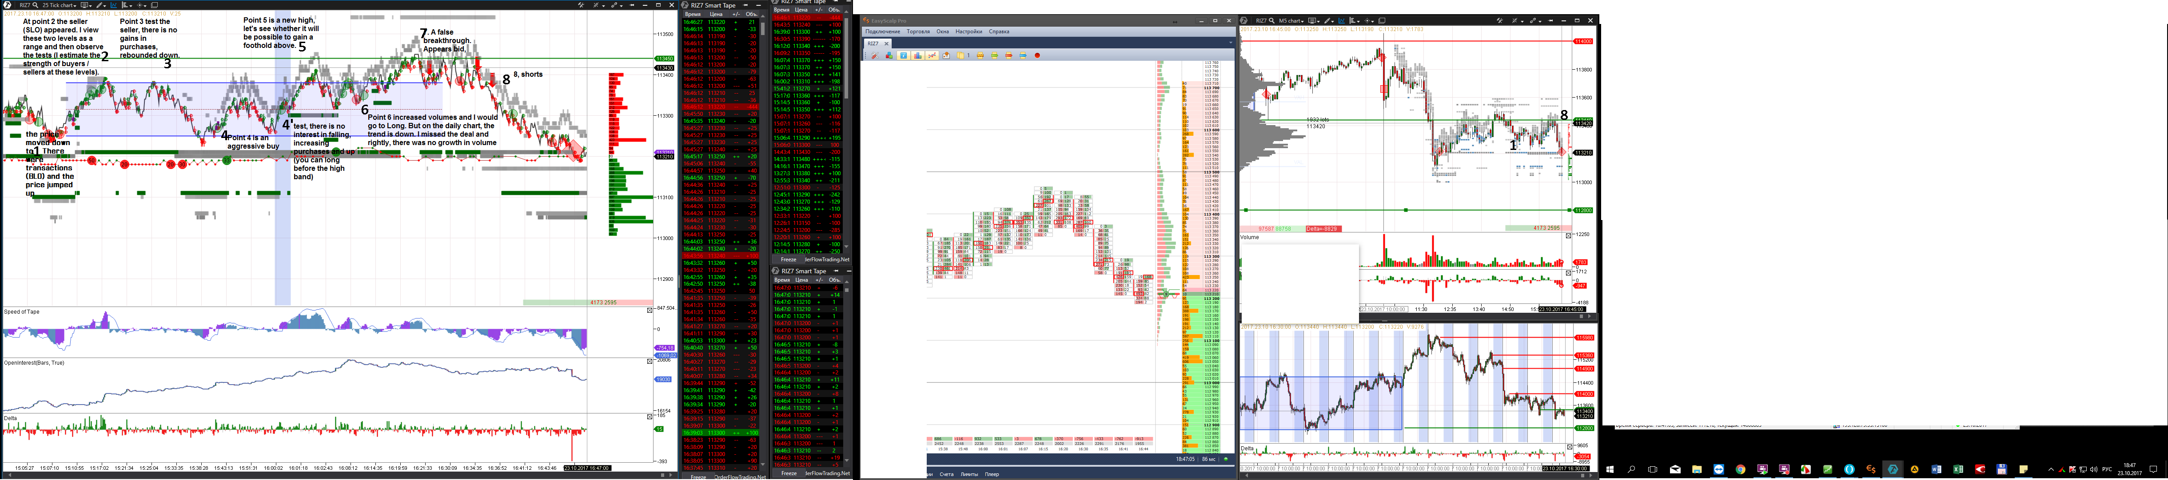Open the Windows Start menu
The height and width of the screenshot is (480, 2168).
pos(1610,469)
